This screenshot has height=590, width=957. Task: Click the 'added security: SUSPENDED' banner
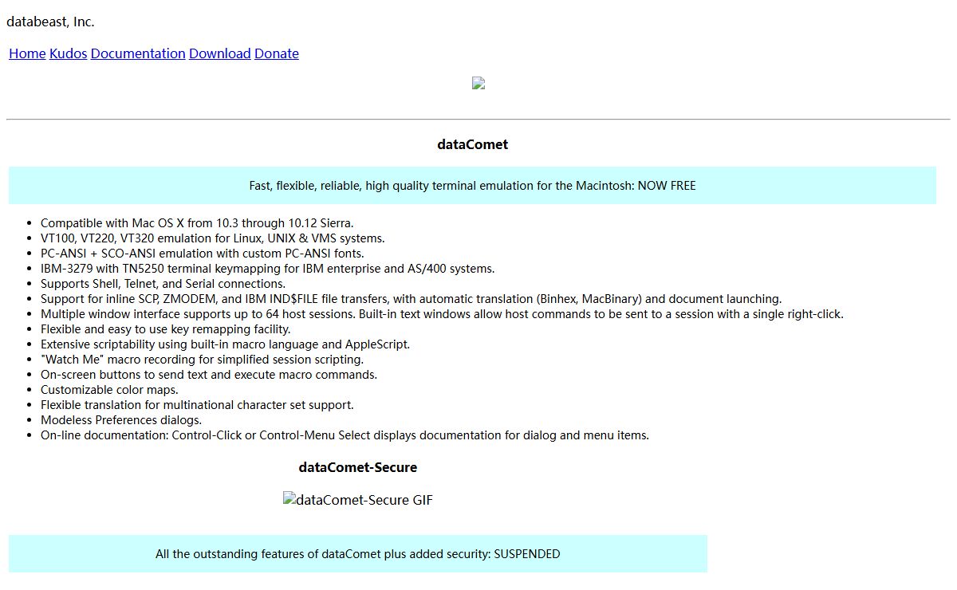point(358,554)
